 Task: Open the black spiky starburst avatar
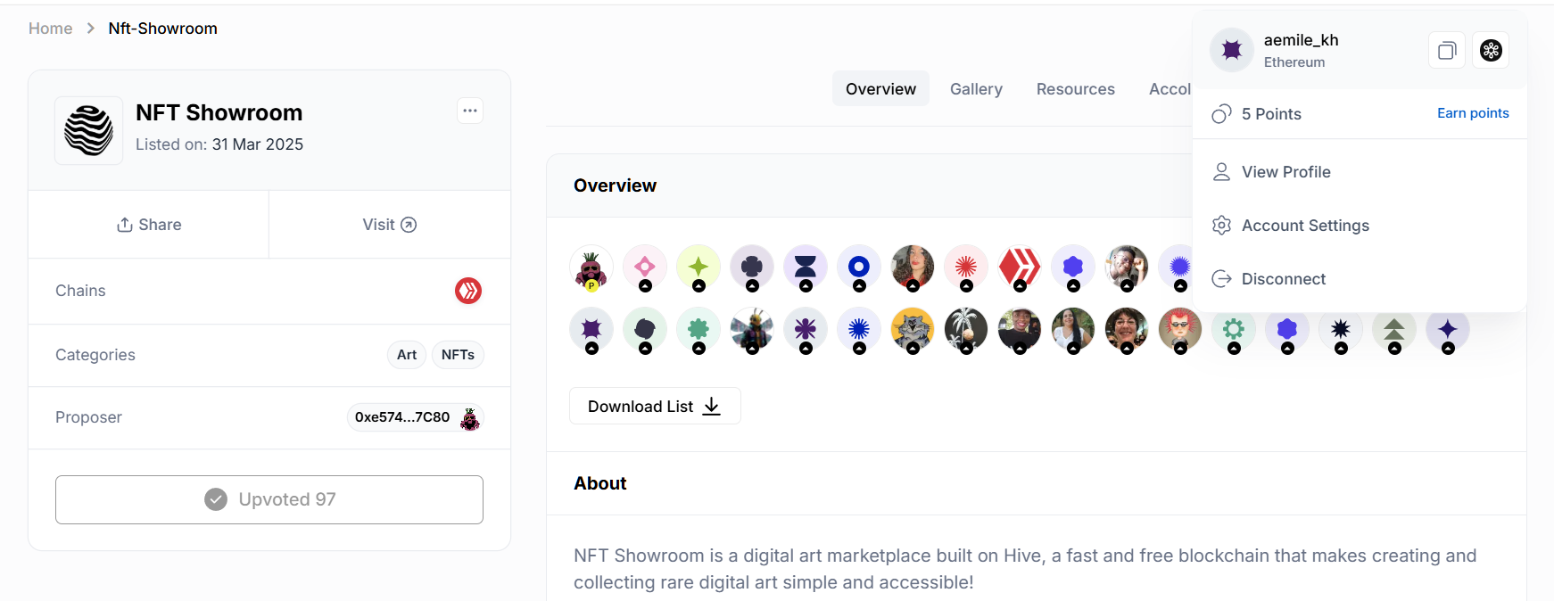click(x=1341, y=329)
